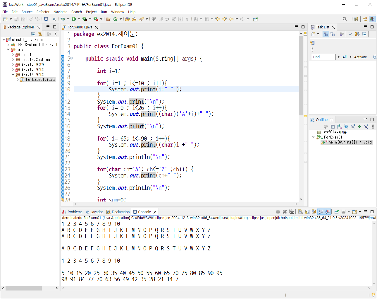Open the Run button dropdown arrow
This screenshot has width=377, height=299.
(79, 19)
